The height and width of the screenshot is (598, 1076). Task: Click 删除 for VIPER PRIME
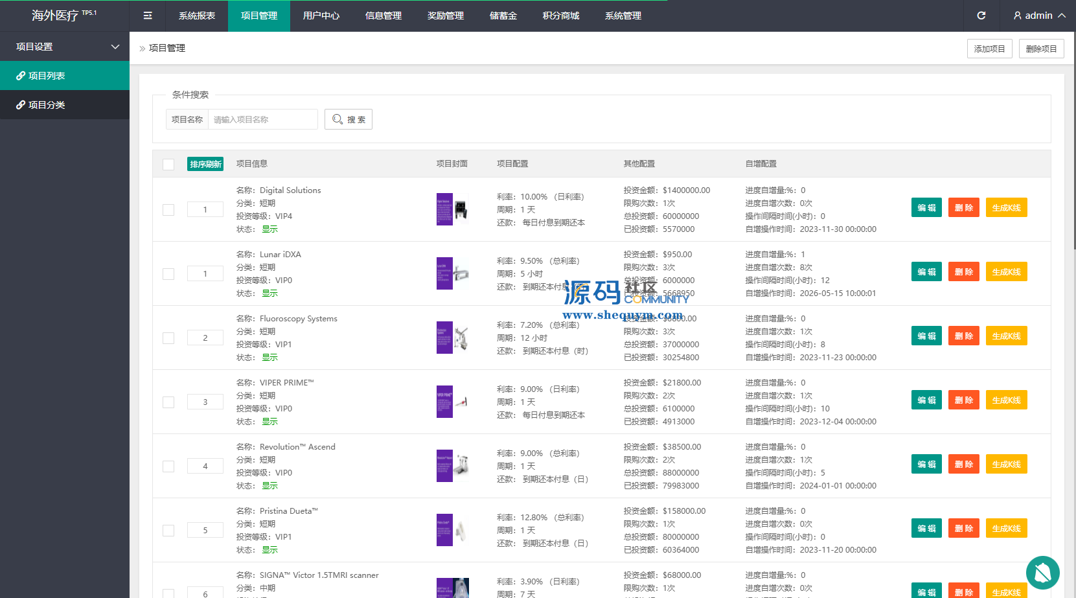point(964,400)
